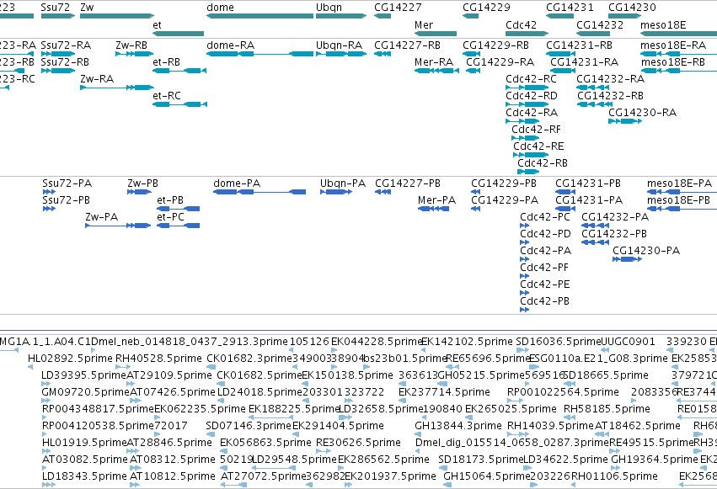Click the Cdc42-PB protein feature

tap(525, 310)
